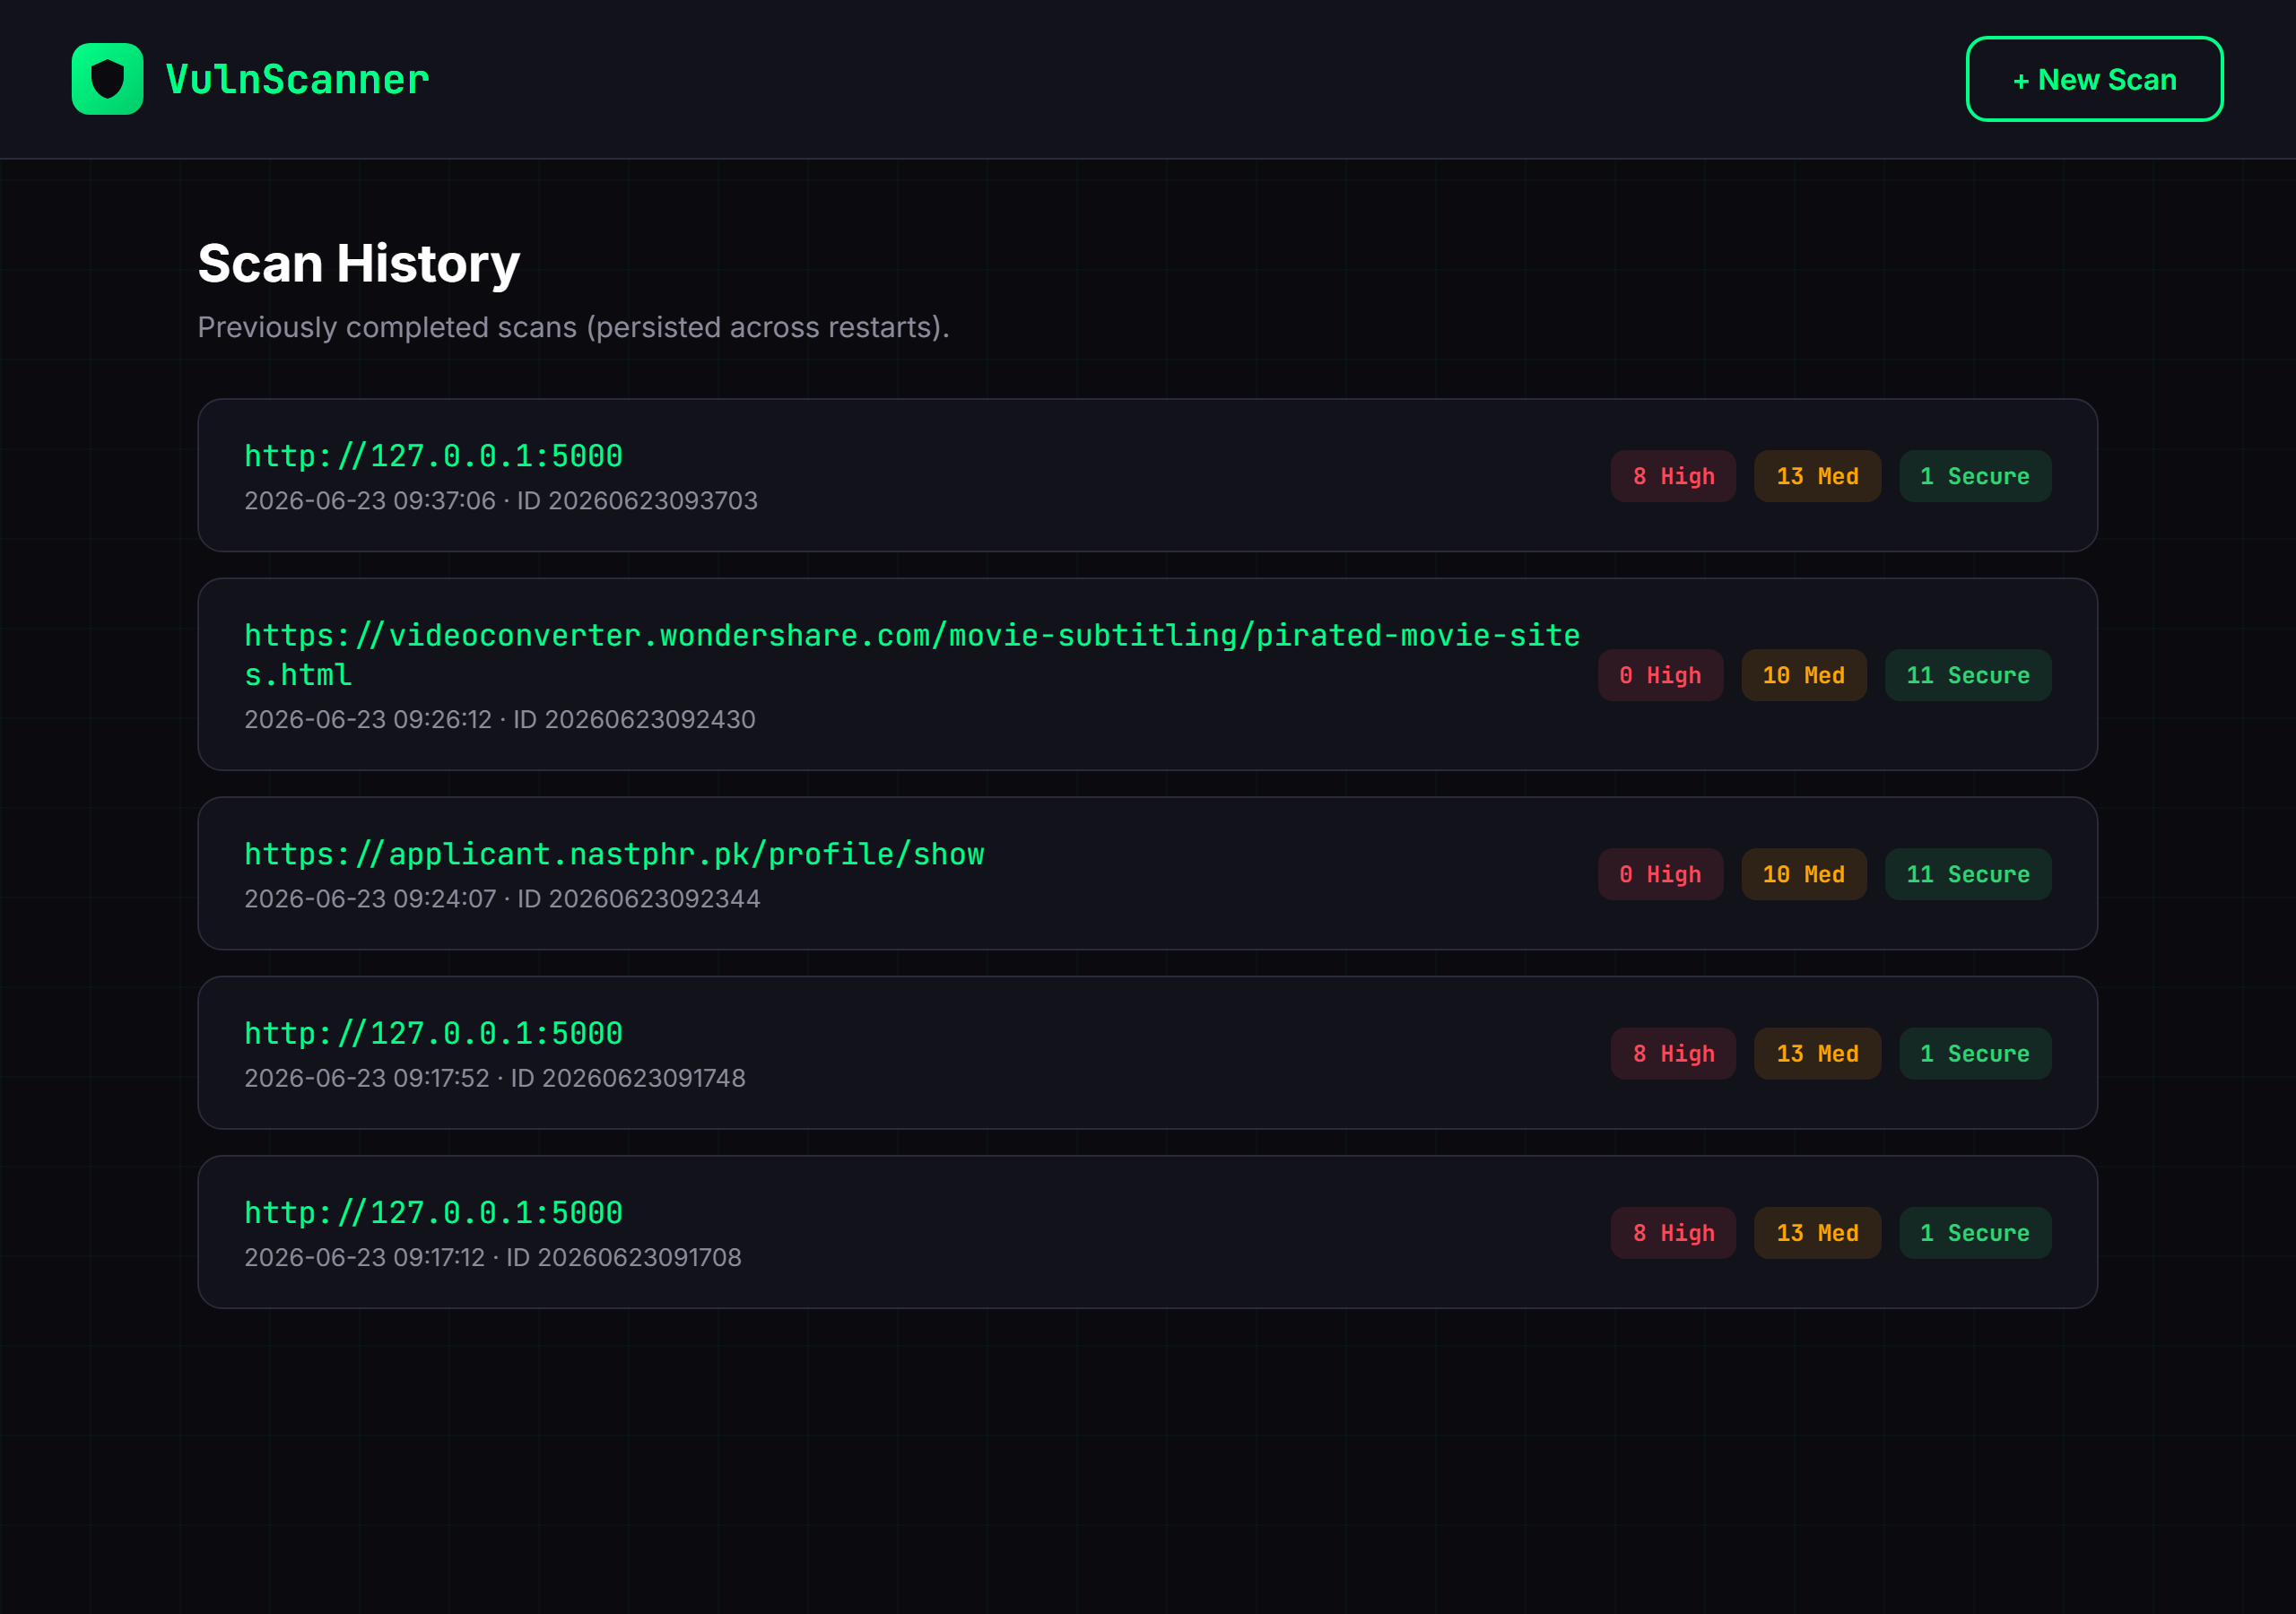The width and height of the screenshot is (2296, 1614).
Task: Click the 'Previously completed scans' subtitle text
Action: (573, 327)
